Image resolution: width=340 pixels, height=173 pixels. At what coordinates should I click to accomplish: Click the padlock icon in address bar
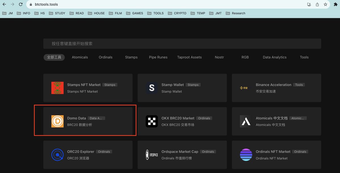click(x=31, y=5)
